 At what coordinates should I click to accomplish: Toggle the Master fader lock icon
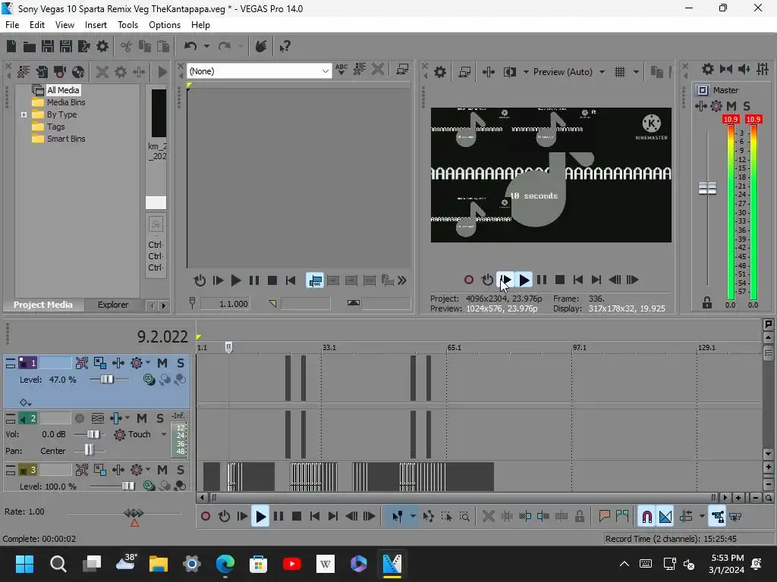coord(707,302)
